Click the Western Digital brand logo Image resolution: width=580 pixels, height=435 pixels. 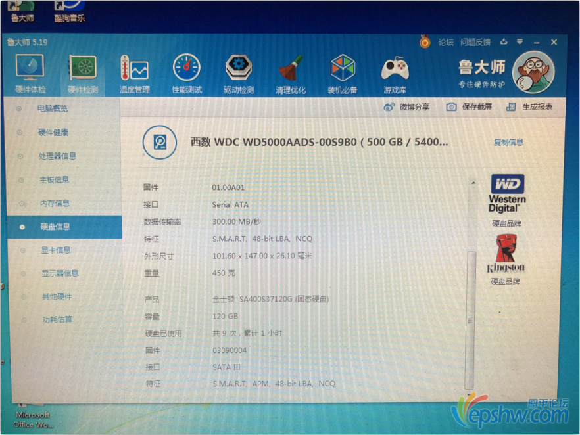click(507, 193)
